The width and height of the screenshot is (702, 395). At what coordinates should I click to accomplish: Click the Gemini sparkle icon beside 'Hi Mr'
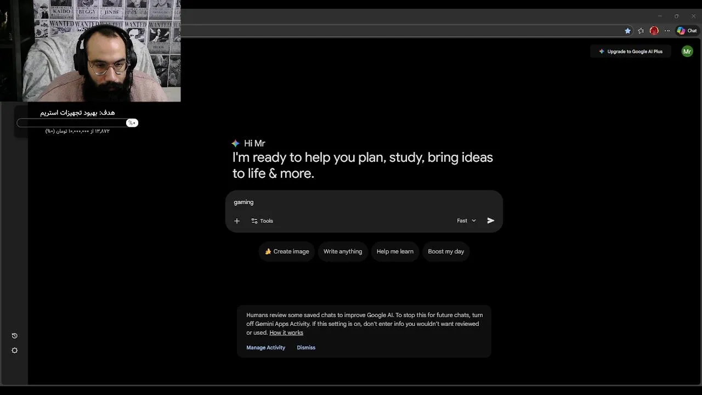click(235, 143)
